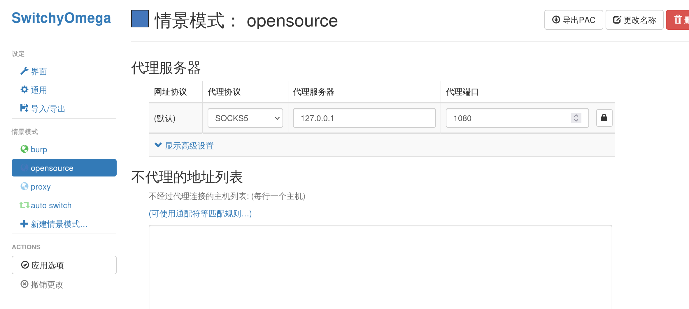Select the opensource profile item
This screenshot has height=309, width=689.
click(x=64, y=168)
